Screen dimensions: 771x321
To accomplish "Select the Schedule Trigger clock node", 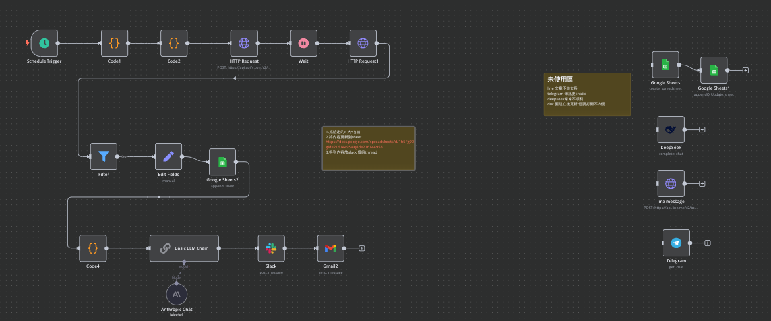I will click(44, 44).
